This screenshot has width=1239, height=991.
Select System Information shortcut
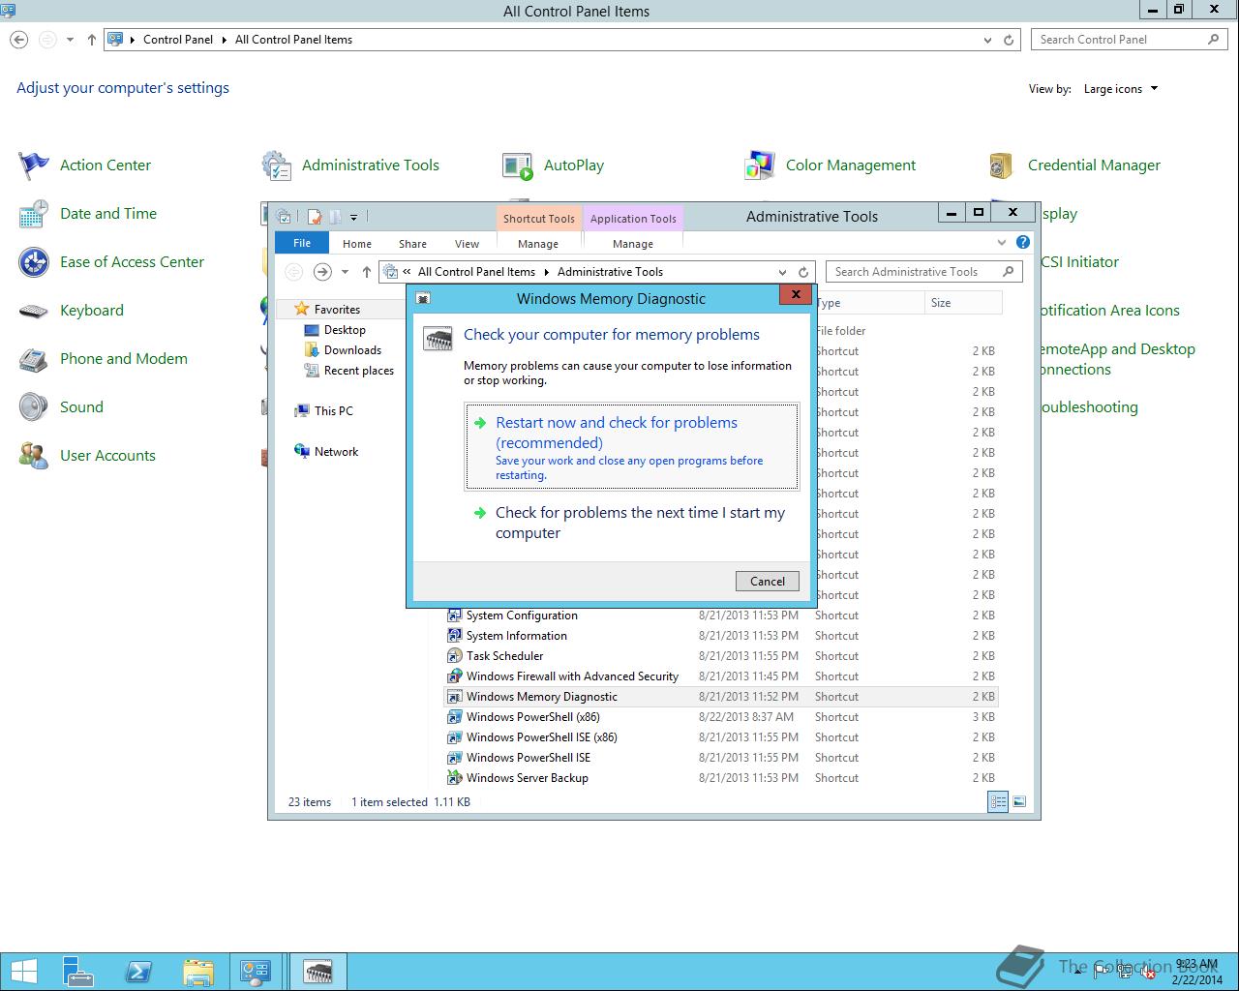[x=721, y=636]
